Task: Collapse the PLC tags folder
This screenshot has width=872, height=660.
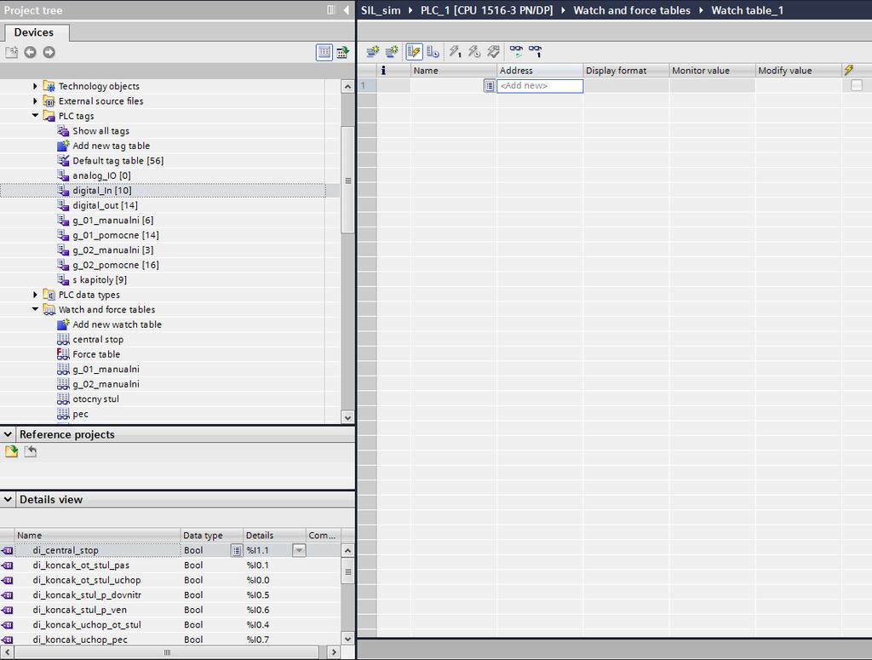Action: click(x=35, y=116)
